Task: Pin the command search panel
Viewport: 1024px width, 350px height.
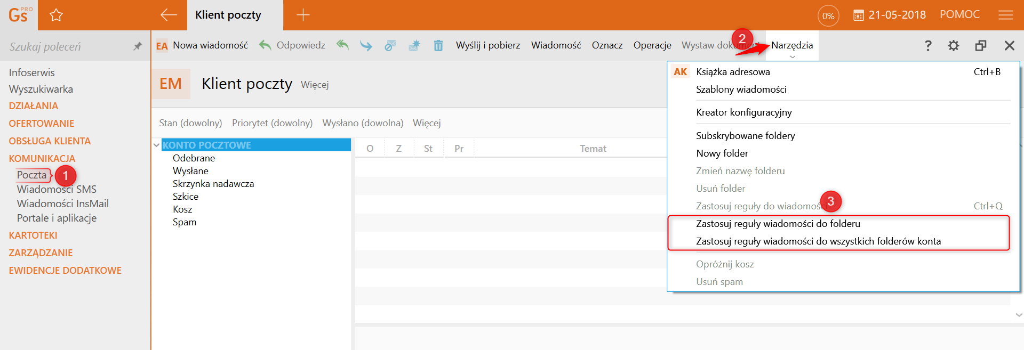Action: click(x=138, y=46)
